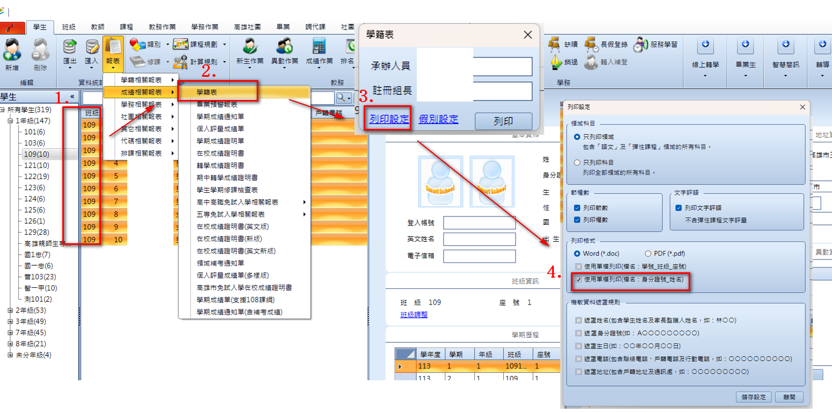832x413 pixels.
Task: Open 新生作業 new student icon
Action: 250,46
